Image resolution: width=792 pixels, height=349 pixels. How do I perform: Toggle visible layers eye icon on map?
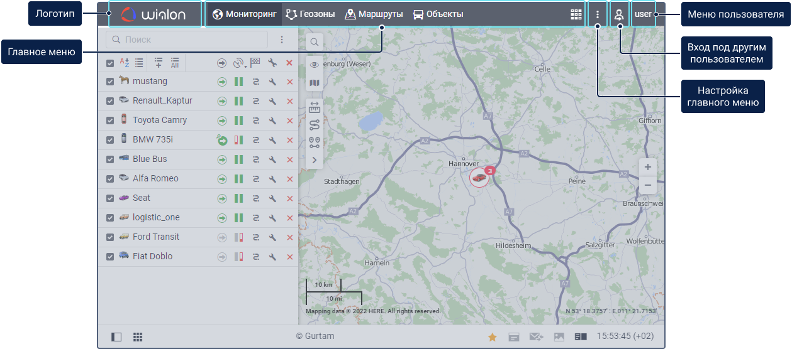[x=315, y=65]
